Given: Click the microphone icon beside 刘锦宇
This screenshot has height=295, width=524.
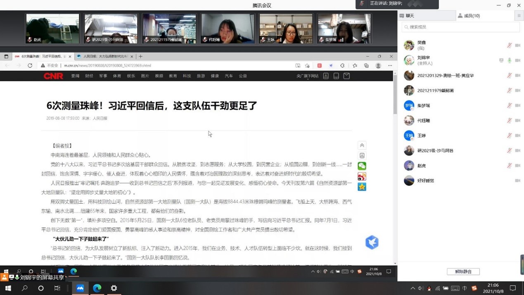Looking at the screenshot, I should (509, 60).
